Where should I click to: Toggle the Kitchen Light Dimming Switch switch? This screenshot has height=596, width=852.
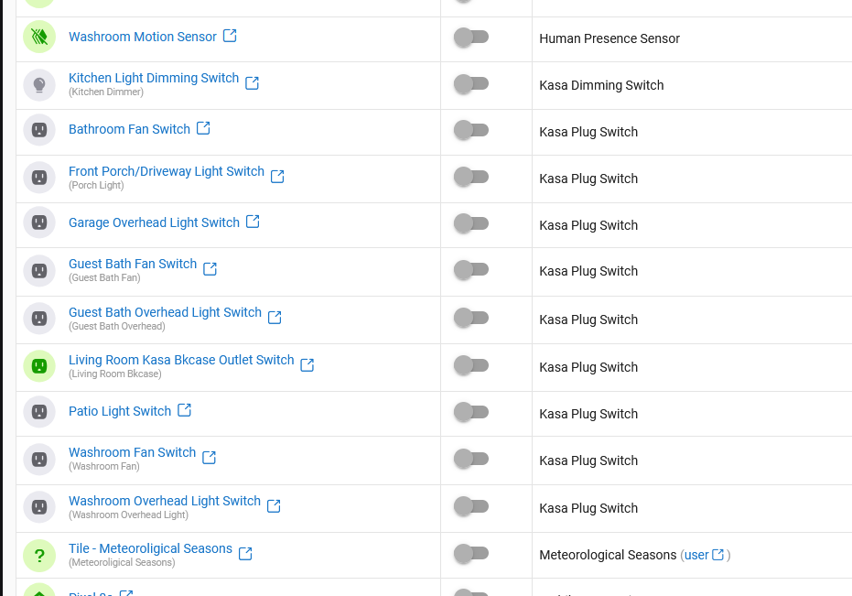click(471, 84)
